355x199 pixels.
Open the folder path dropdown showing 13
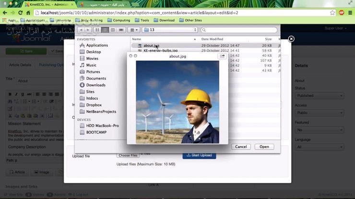[x=170, y=30]
